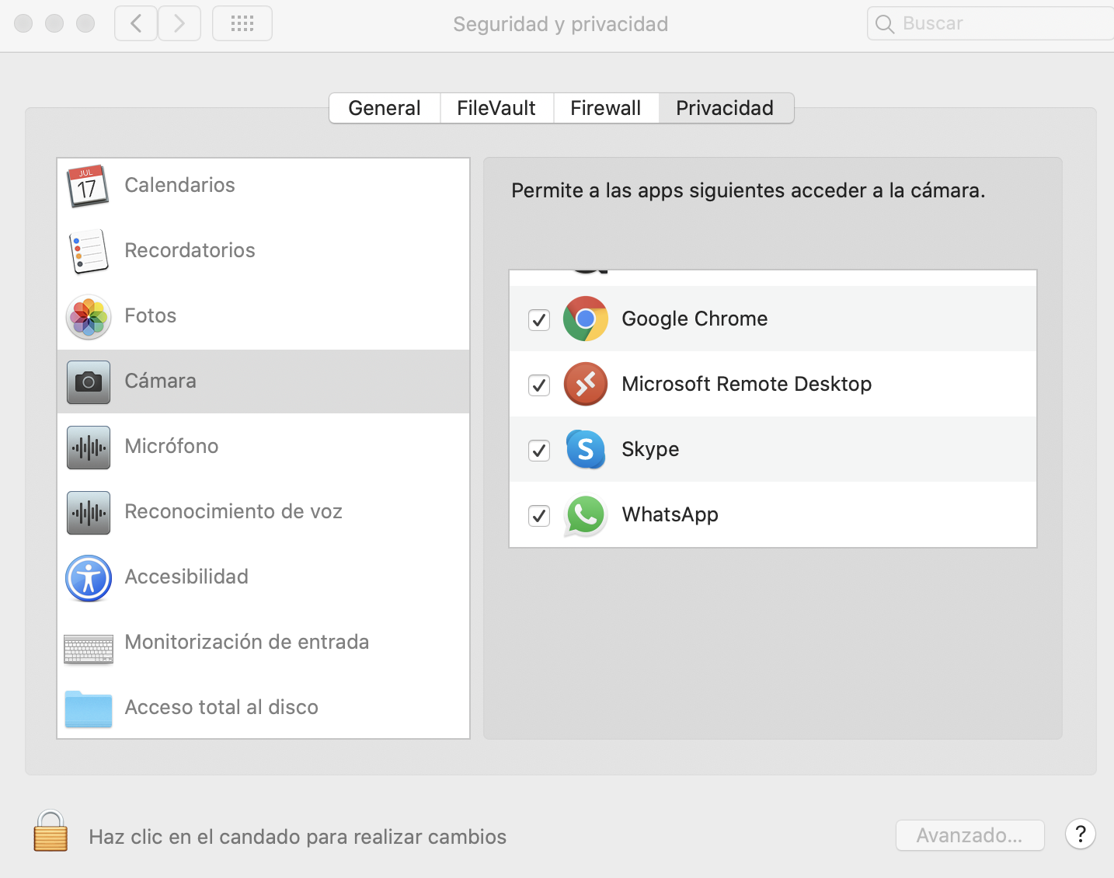Screen dimensions: 1114x878
Task: Select the Fotos icon in list
Action: tap(89, 316)
